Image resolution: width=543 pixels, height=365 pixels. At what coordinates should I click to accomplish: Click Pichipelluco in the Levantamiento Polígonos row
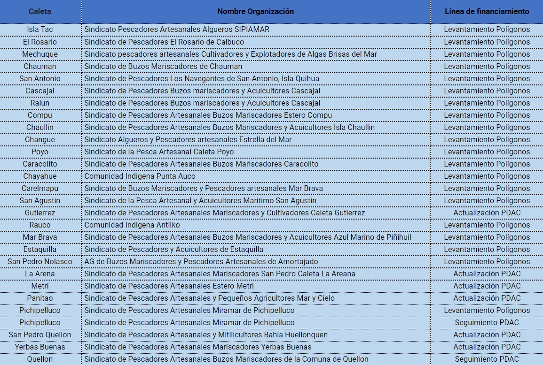point(40,311)
